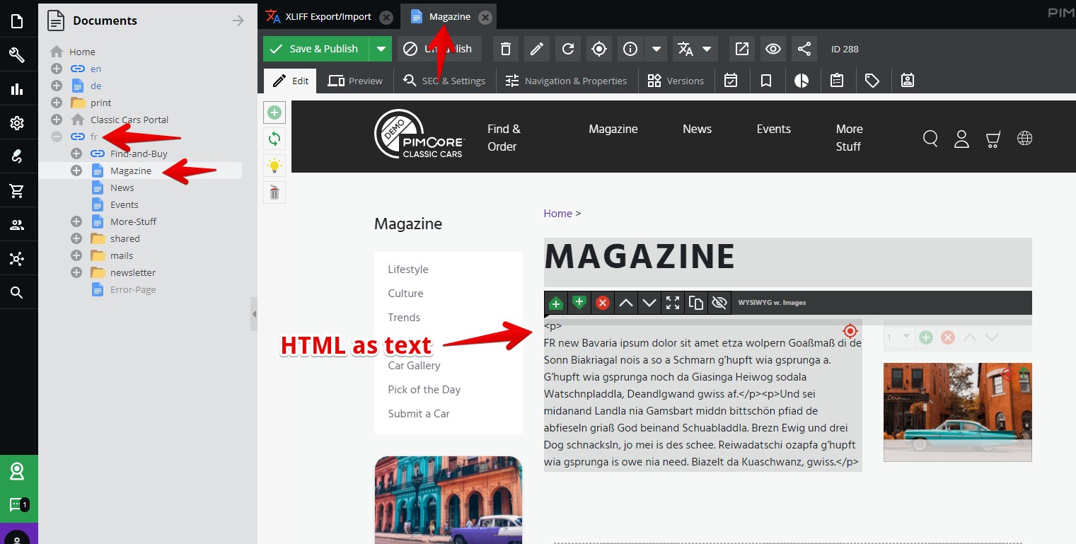
Task: Open the document in a new window icon
Action: tap(741, 49)
